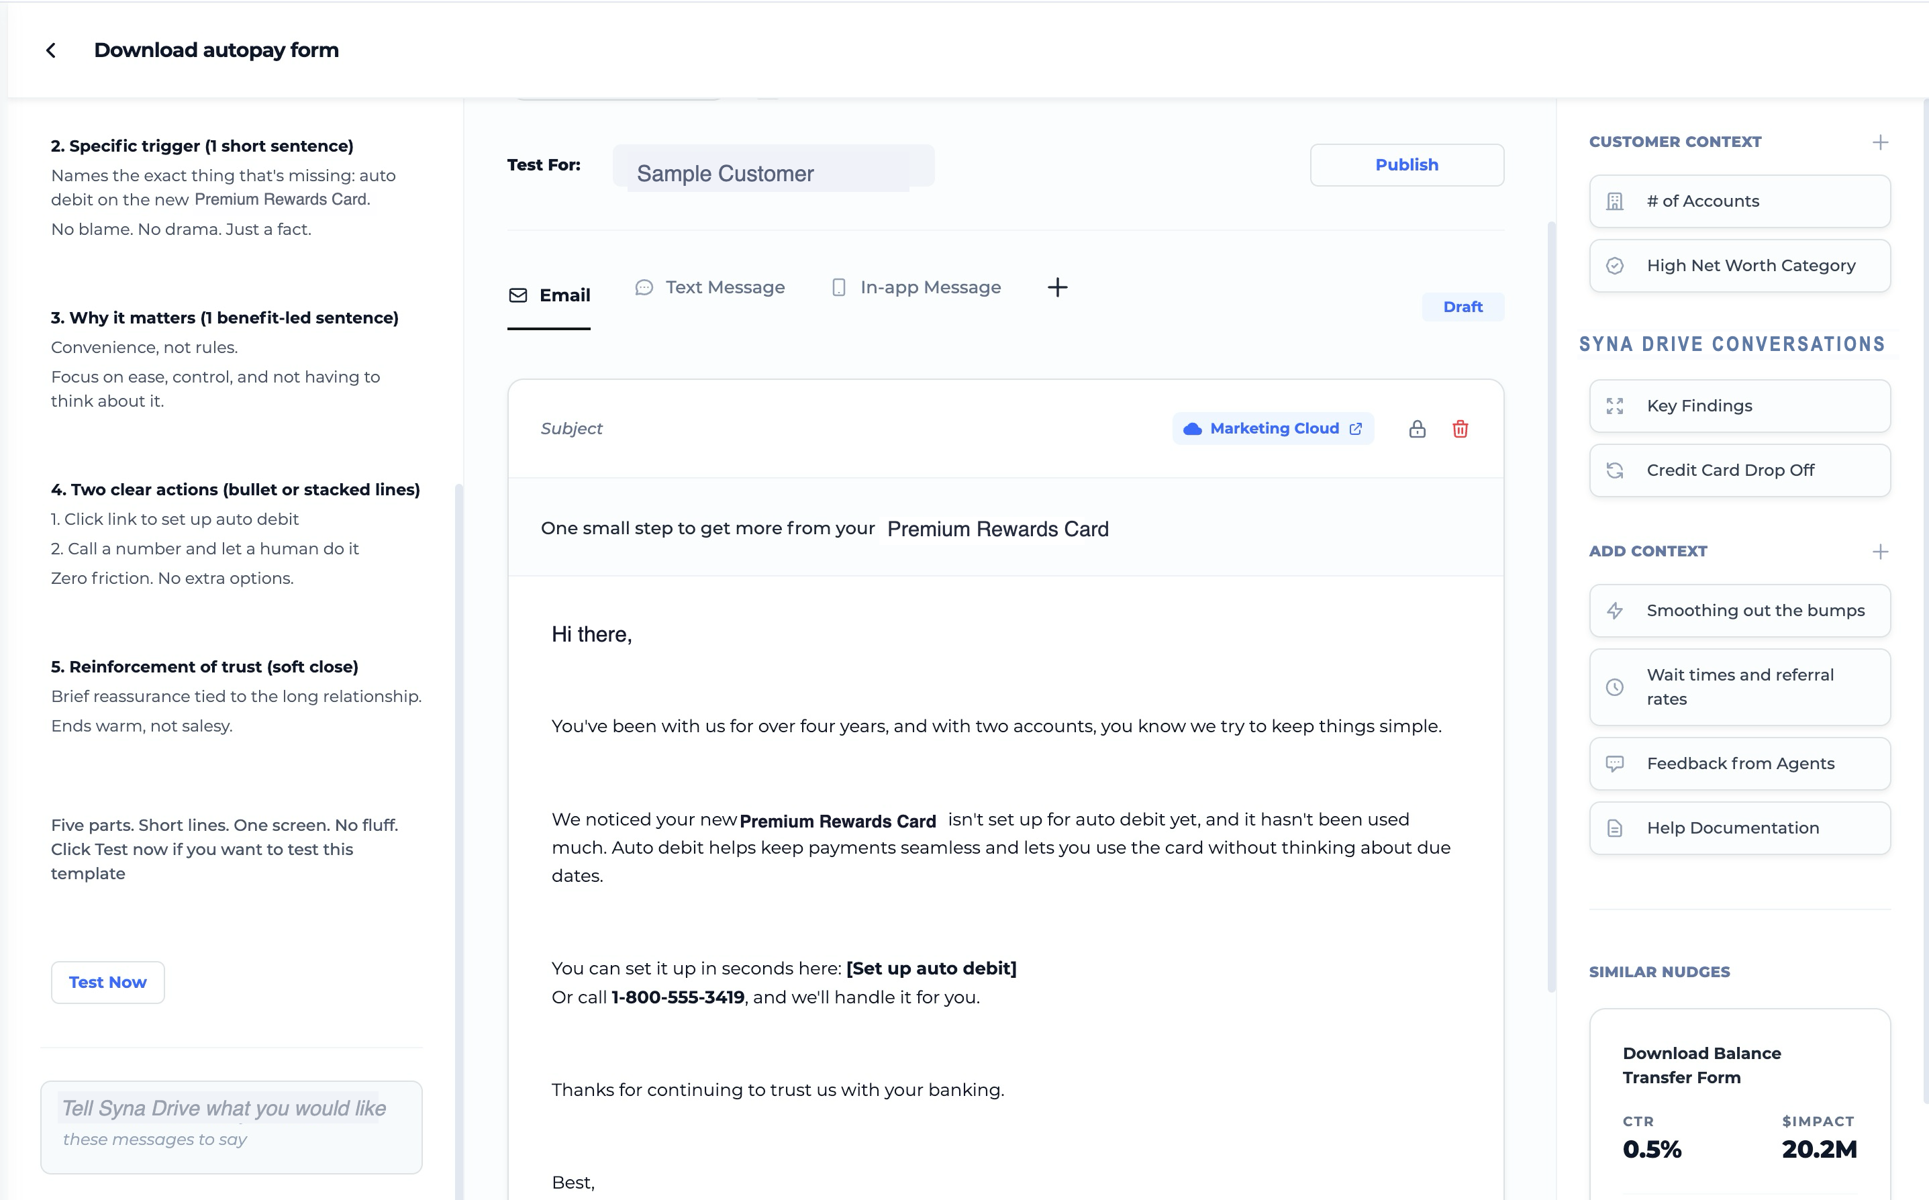
Task: Open the Marketing Cloud link
Action: [1273, 429]
